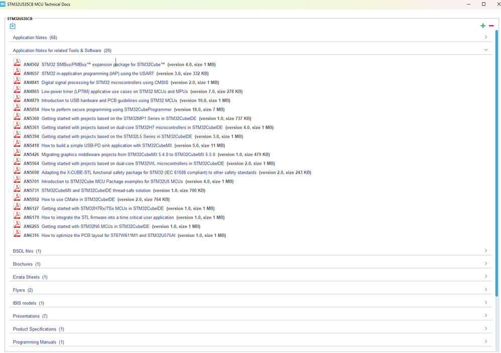Image resolution: width=501 pixels, height=353 pixels.
Task: Open the PDF icon for AN5698
Action: click(17, 170)
